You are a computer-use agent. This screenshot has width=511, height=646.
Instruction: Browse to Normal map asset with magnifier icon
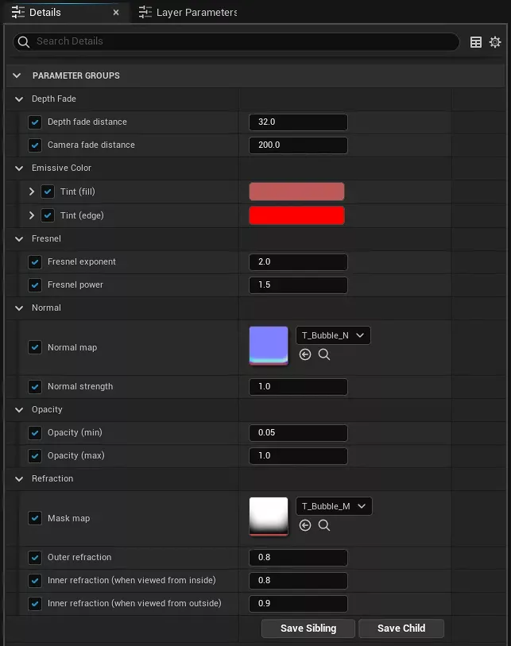pyautogui.click(x=324, y=354)
